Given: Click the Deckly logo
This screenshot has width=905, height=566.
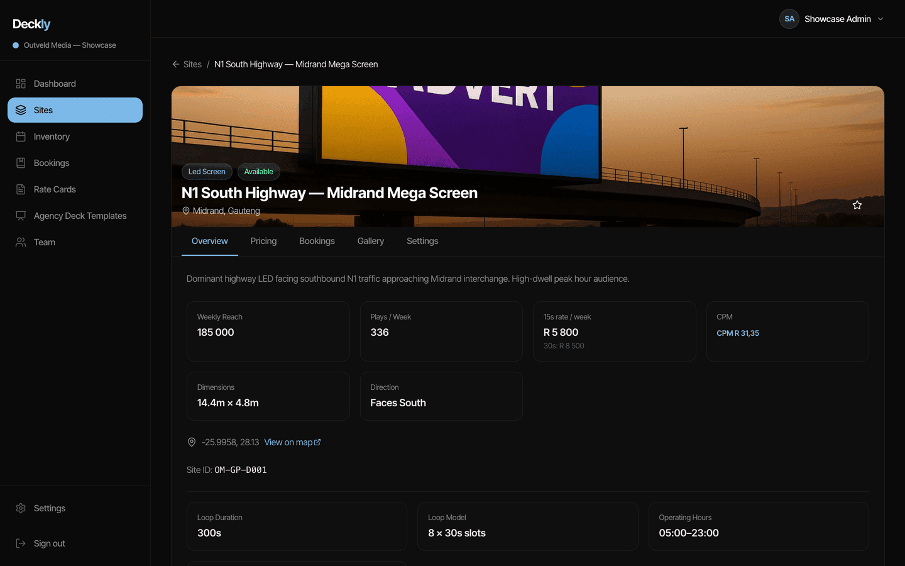Looking at the screenshot, I should click(31, 24).
